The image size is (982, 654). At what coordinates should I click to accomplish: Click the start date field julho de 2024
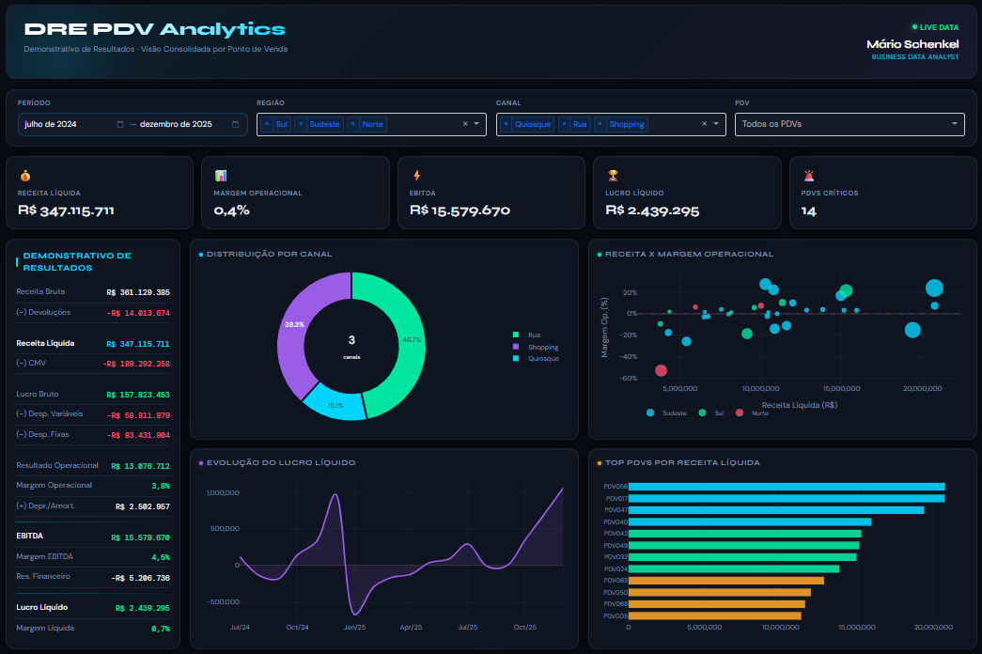pos(66,124)
